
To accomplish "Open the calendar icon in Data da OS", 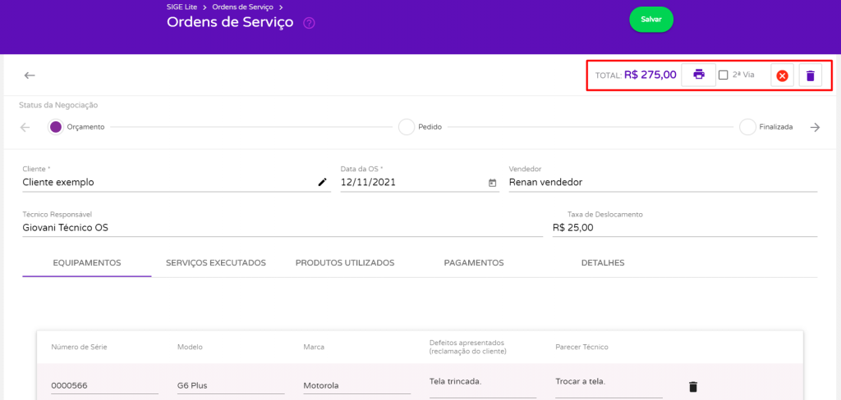I will pos(493,183).
